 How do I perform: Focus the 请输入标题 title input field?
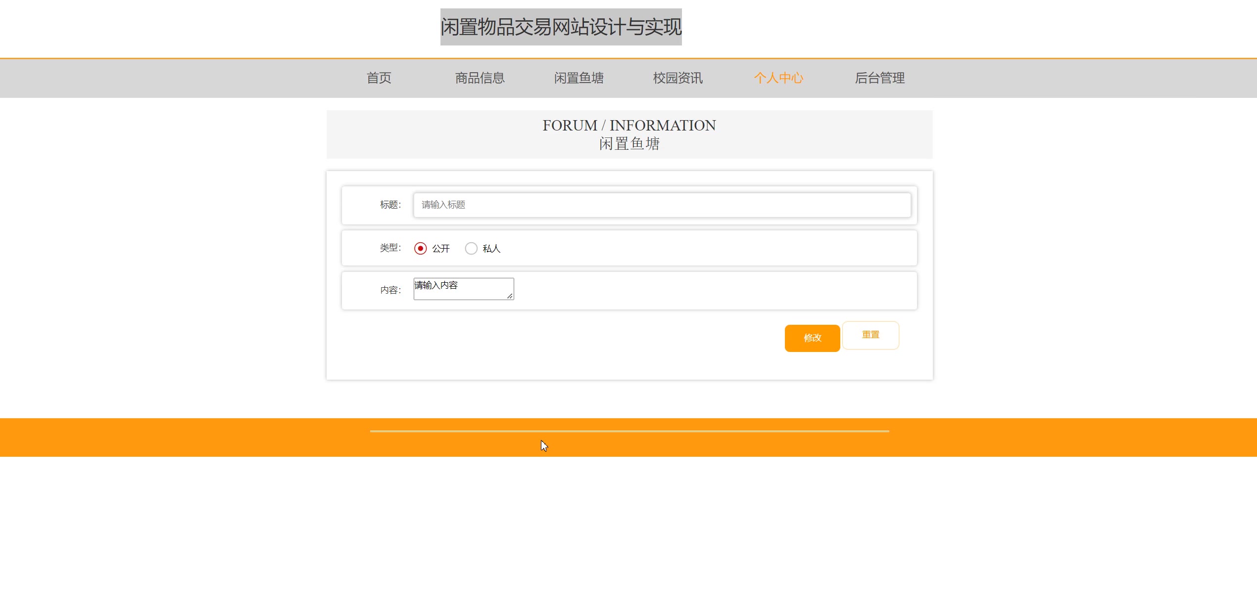pyautogui.click(x=662, y=205)
